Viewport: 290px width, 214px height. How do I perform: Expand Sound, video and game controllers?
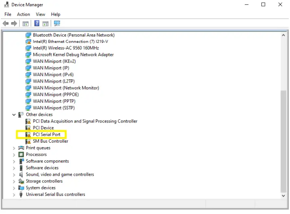[14, 175]
